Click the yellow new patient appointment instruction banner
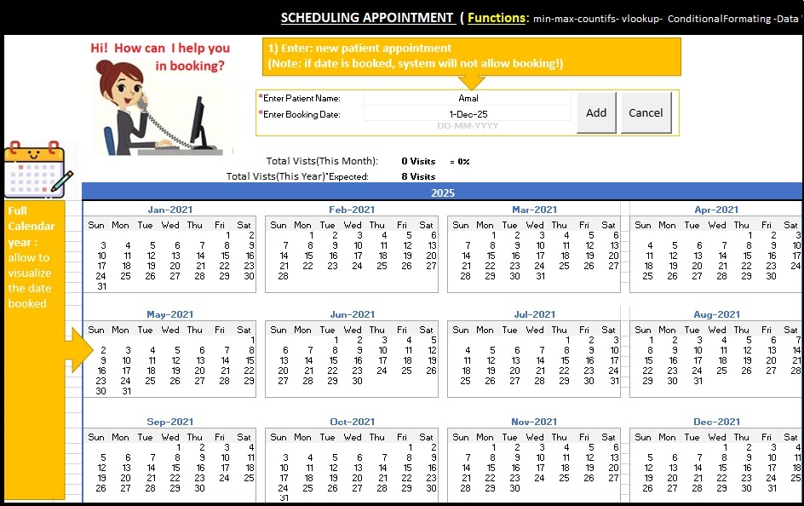 [473, 56]
